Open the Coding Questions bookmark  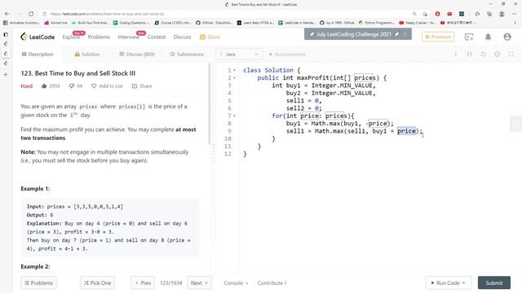(131, 23)
